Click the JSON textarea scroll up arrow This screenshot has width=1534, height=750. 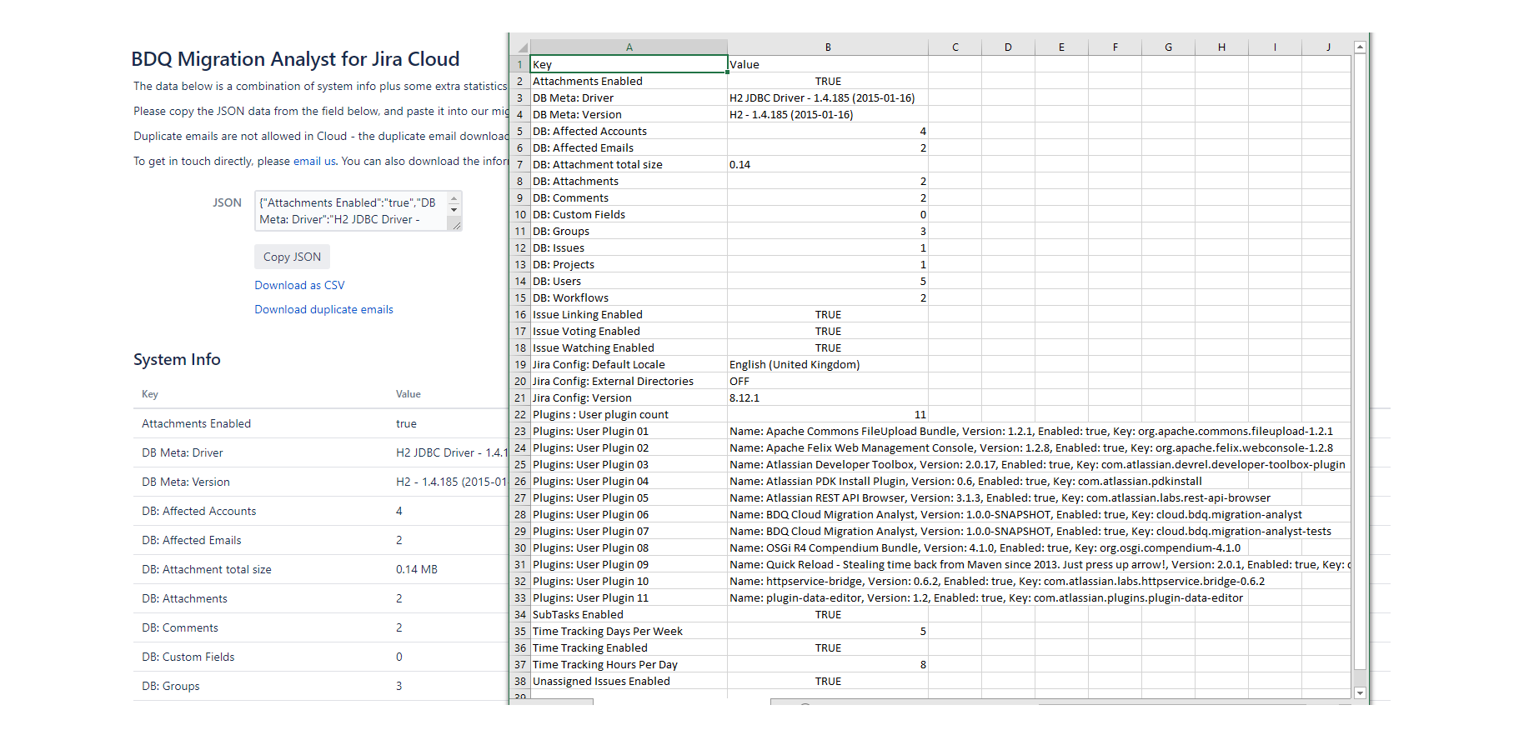tap(454, 198)
